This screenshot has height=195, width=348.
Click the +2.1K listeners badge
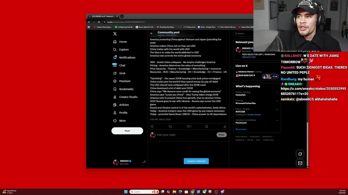[x=270, y=77]
